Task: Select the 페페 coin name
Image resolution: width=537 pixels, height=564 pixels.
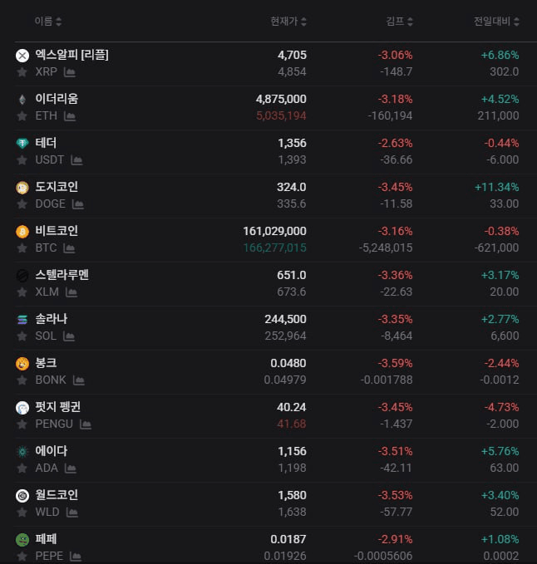Action: [46, 539]
